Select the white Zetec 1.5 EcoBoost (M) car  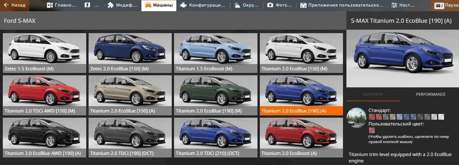44,53
